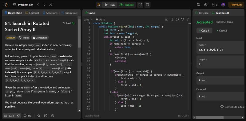Open the debugger icon beside Run
This screenshot has height=121, width=246.
click(x=99, y=5)
